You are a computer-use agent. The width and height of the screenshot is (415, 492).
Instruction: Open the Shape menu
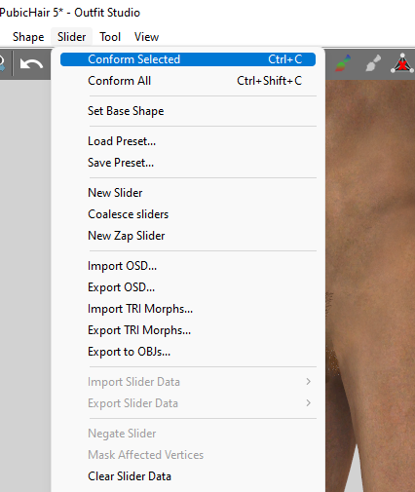(28, 37)
